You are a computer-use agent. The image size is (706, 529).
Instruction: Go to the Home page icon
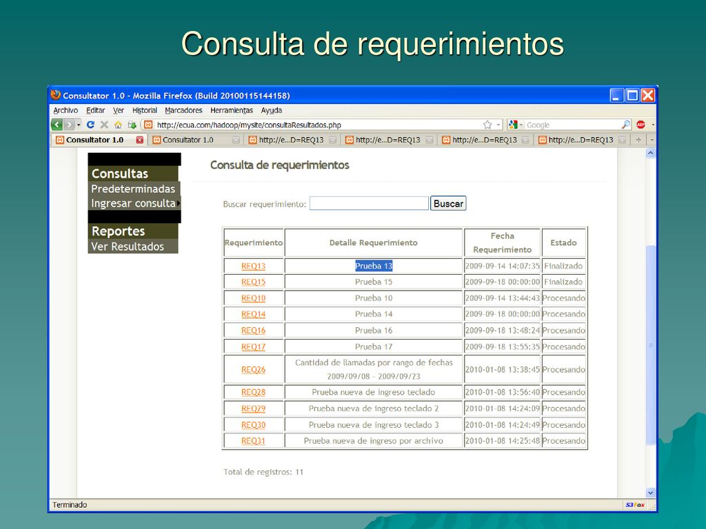(x=118, y=125)
